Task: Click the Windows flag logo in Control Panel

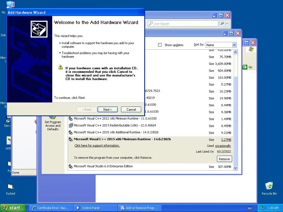Action: pos(251,49)
